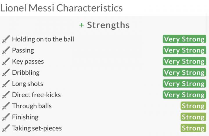Click sword icon next to Direct free-kicks
Image resolution: width=209 pixels, height=136 pixels.
point(6,95)
